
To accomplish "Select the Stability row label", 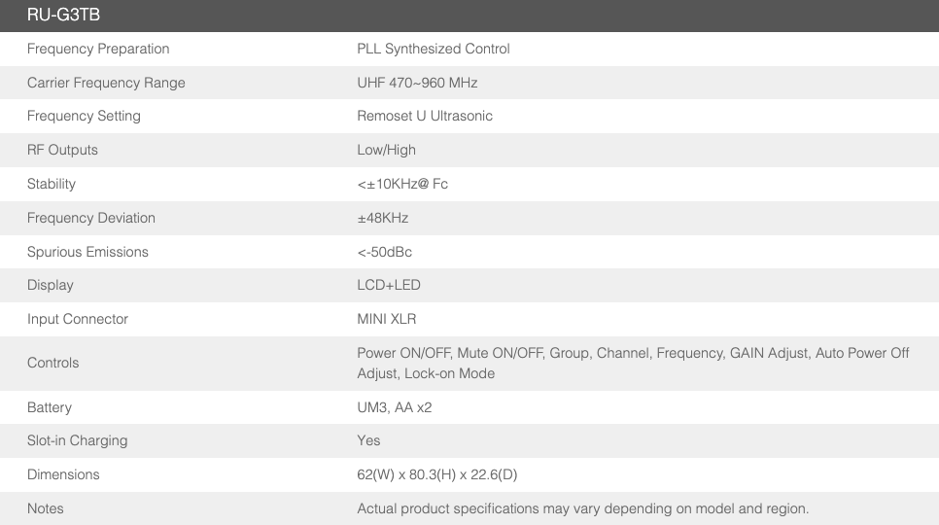I will pyautogui.click(x=52, y=184).
